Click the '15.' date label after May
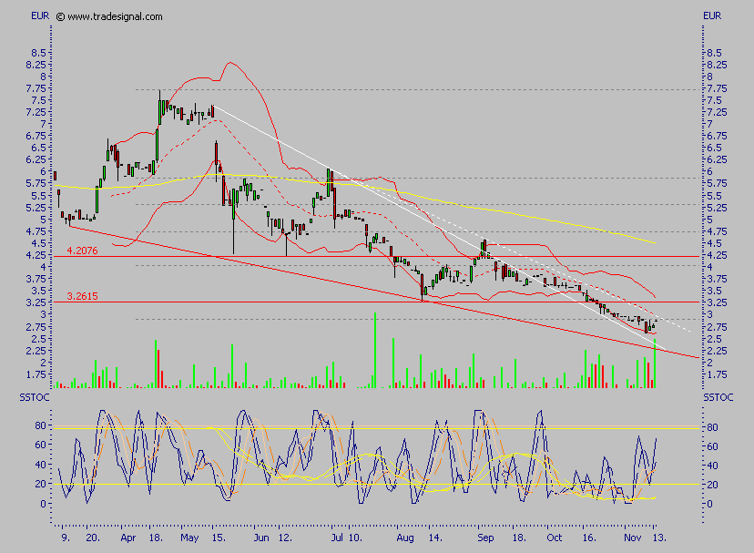 [x=219, y=538]
